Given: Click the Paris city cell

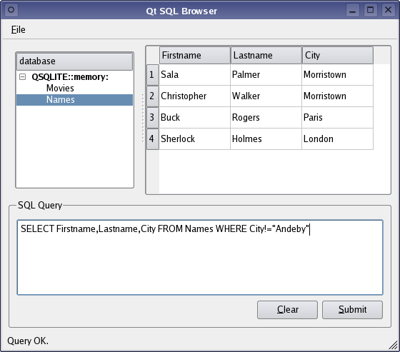Looking at the screenshot, I should pyautogui.click(x=337, y=118).
